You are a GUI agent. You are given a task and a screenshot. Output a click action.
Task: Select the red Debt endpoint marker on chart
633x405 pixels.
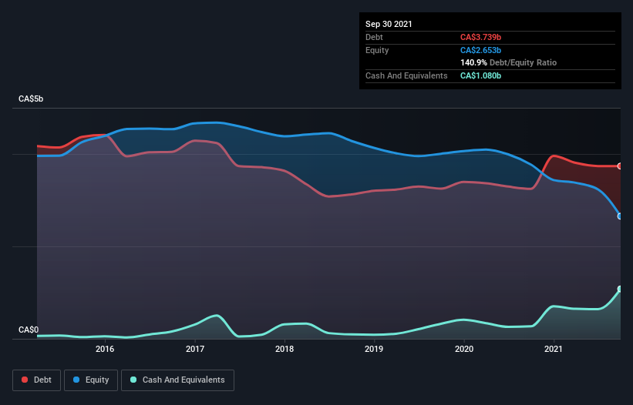620,166
